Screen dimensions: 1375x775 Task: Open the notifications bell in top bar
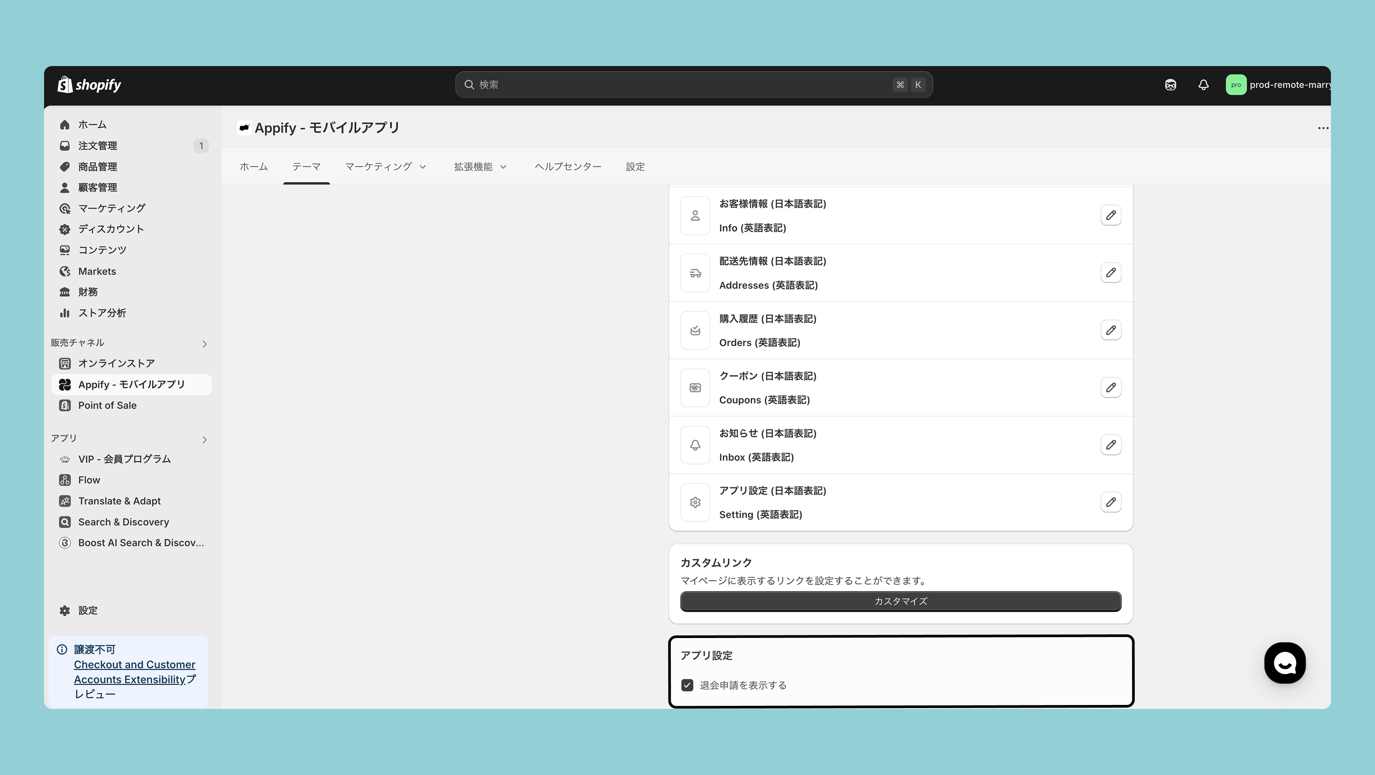[x=1203, y=85]
